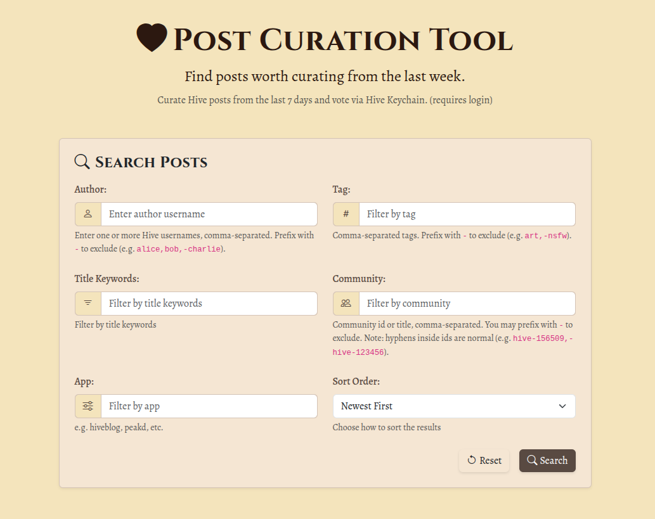Click the sliders icon beside App field

[x=88, y=406]
